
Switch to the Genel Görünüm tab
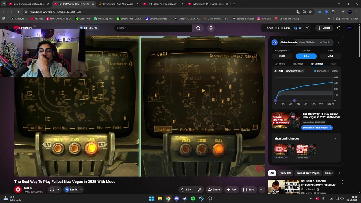coord(307,43)
